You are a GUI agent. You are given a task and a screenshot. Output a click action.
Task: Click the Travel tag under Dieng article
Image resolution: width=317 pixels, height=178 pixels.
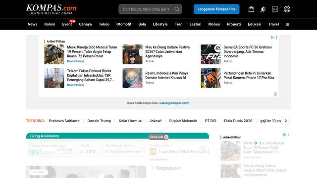pyautogui.click(x=150, y=61)
